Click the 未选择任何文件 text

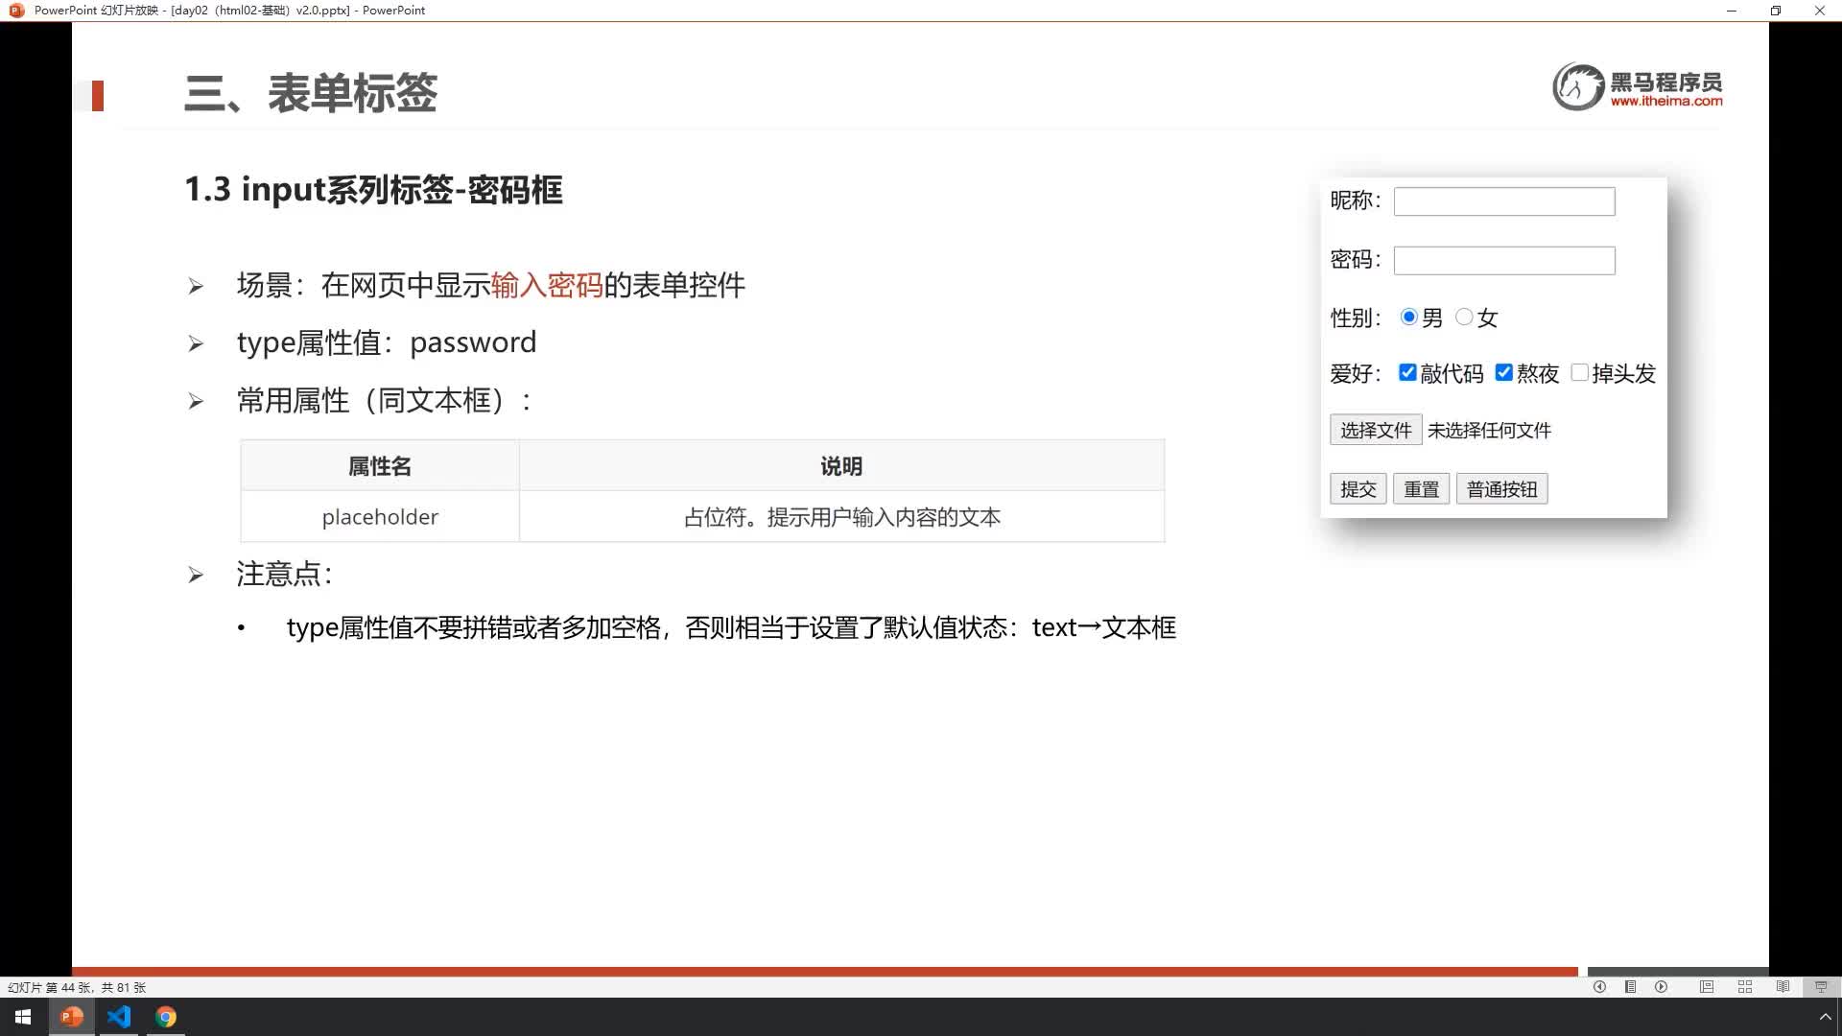click(1489, 431)
